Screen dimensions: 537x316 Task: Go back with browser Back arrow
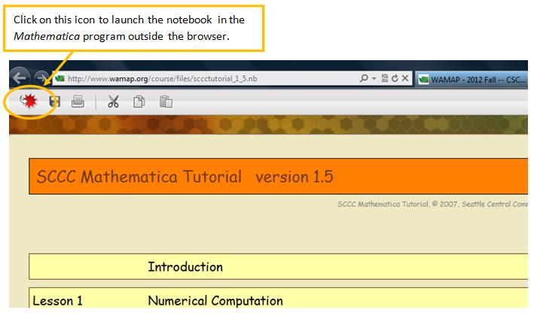click(x=20, y=78)
